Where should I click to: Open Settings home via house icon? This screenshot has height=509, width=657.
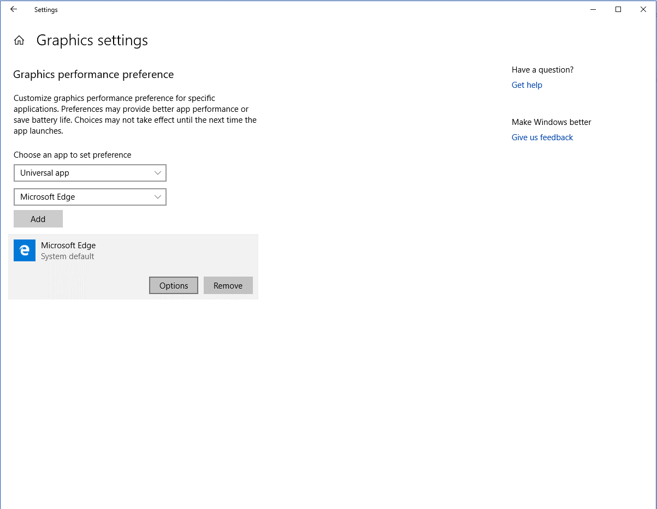19,40
